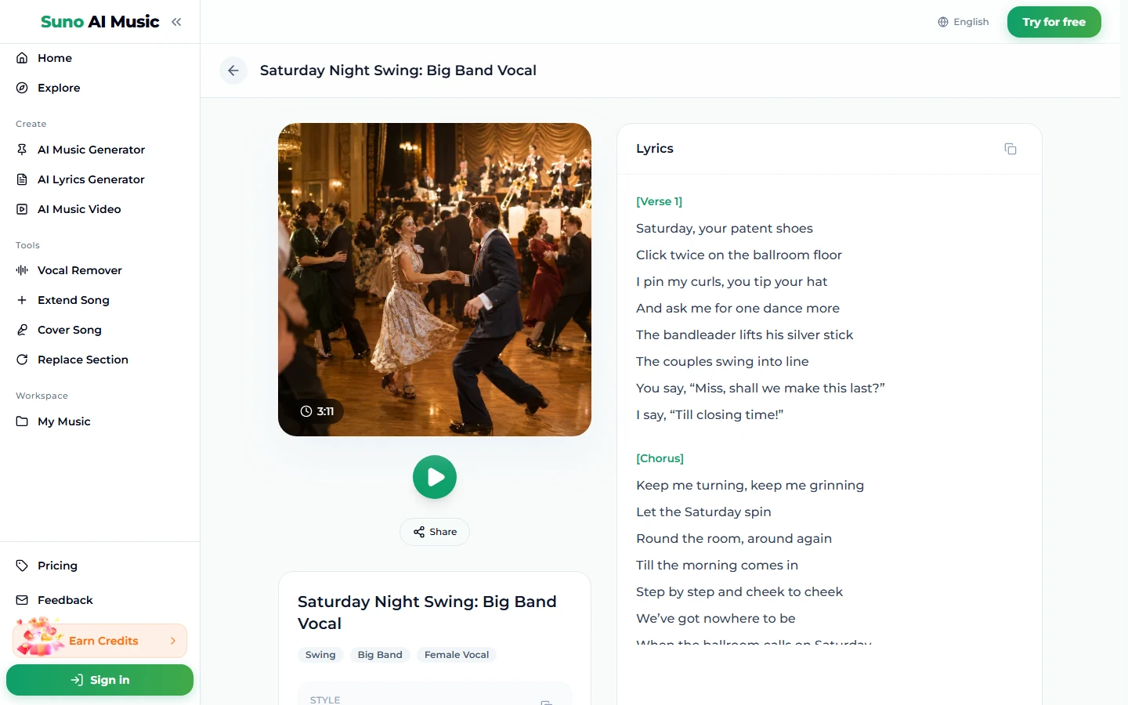
Task: Click the AI Music Video play-square icon
Action: (x=22, y=209)
